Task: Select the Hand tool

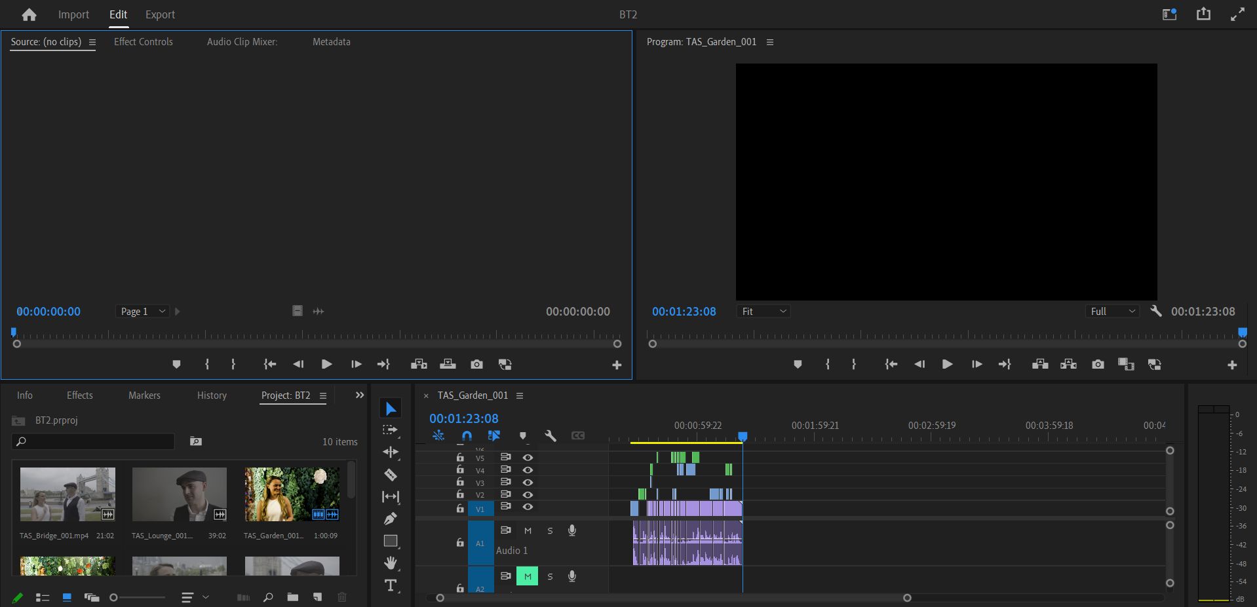Action: coord(391,562)
